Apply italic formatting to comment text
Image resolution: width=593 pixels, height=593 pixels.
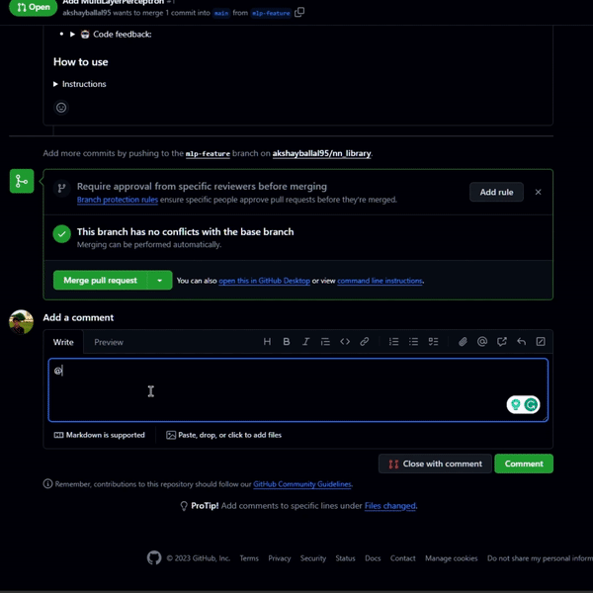point(306,342)
